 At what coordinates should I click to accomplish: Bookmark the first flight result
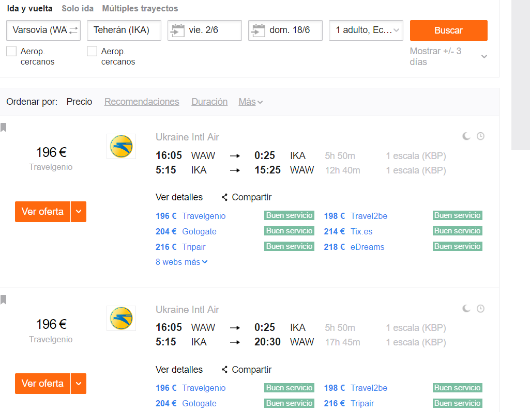click(x=4, y=128)
